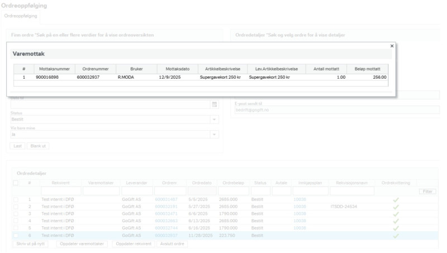Check the box for order row 2
447x253 pixels.
(x=16, y=207)
